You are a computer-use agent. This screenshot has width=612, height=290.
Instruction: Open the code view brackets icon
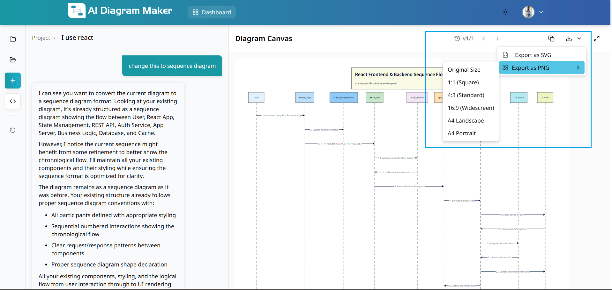click(x=13, y=101)
